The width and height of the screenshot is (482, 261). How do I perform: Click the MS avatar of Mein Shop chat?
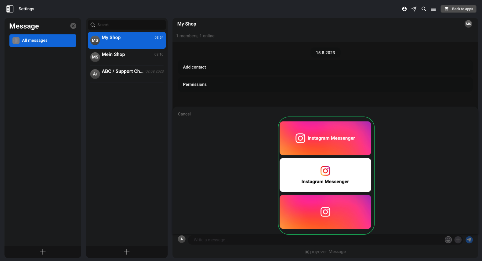pos(95,57)
